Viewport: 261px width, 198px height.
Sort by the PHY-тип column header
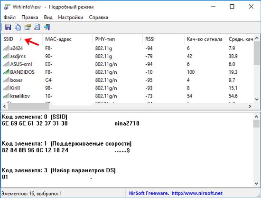[118, 39]
